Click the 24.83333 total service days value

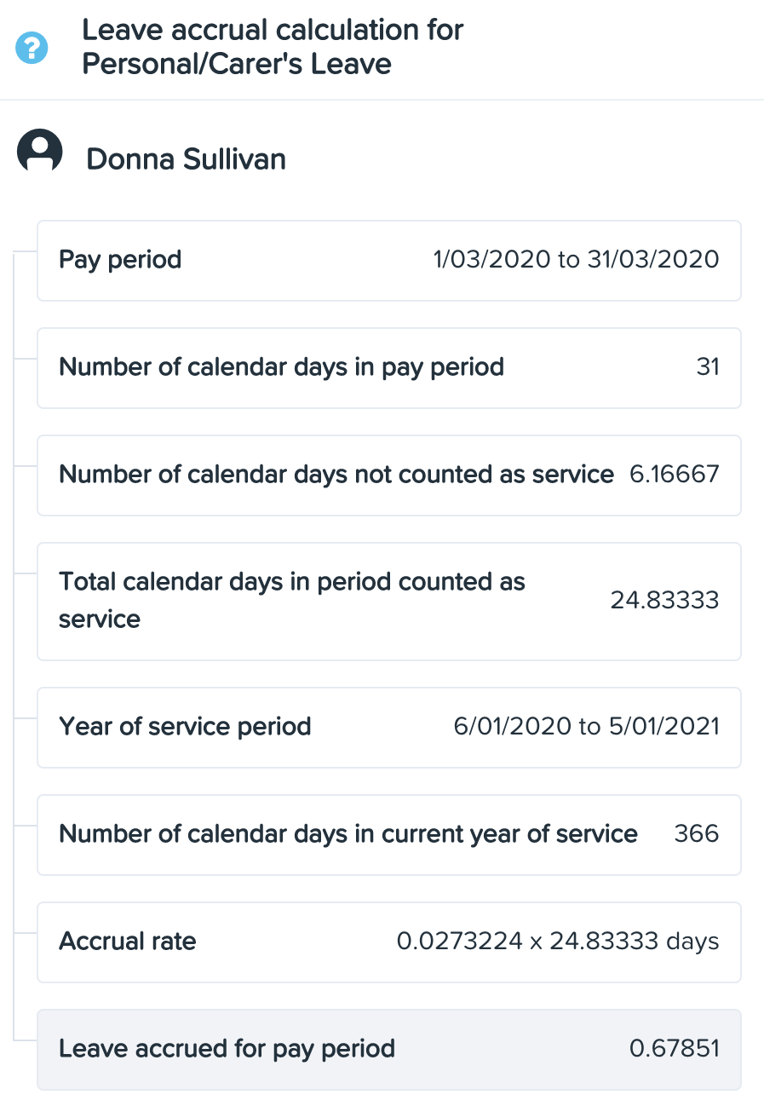coord(665,601)
